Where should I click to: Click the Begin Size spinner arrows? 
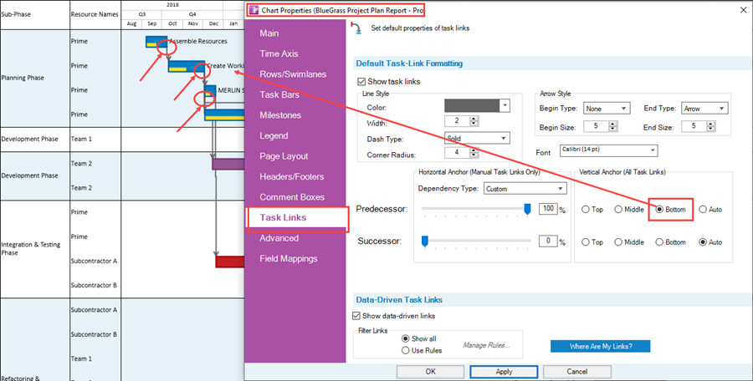point(612,127)
